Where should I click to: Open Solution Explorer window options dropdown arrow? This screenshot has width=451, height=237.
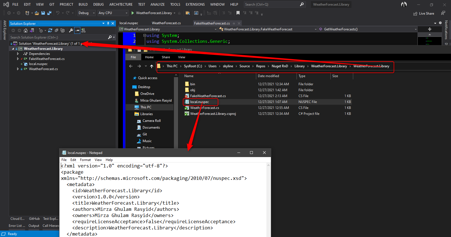pos(103,23)
